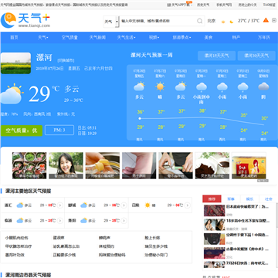The width and height of the screenshot is (278, 278).
Task: Click the plus box icon beside warning triangle
Action: (x=274, y=20)
